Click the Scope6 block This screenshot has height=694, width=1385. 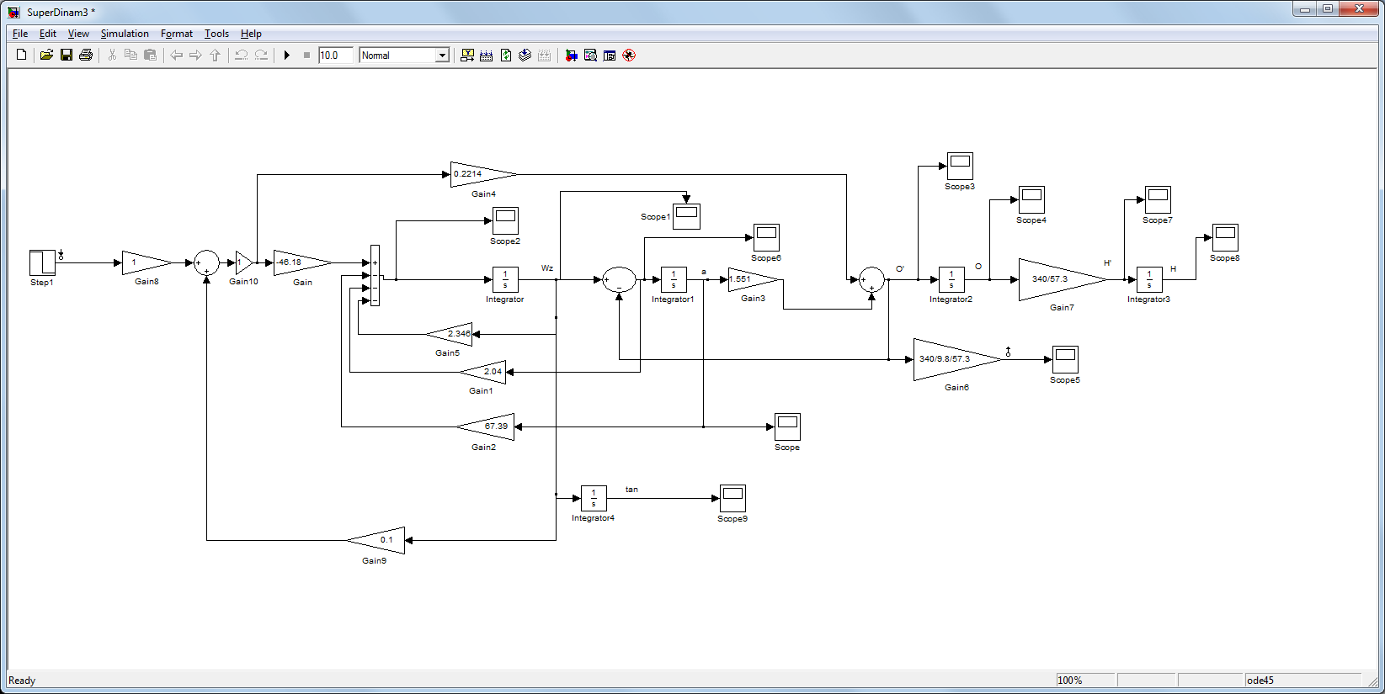tap(766, 237)
